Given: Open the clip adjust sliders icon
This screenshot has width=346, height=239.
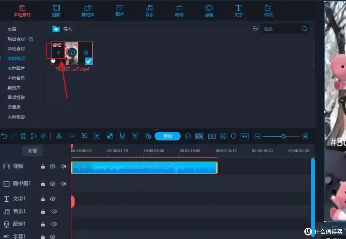Looking at the screenshot, I should tap(34, 136).
